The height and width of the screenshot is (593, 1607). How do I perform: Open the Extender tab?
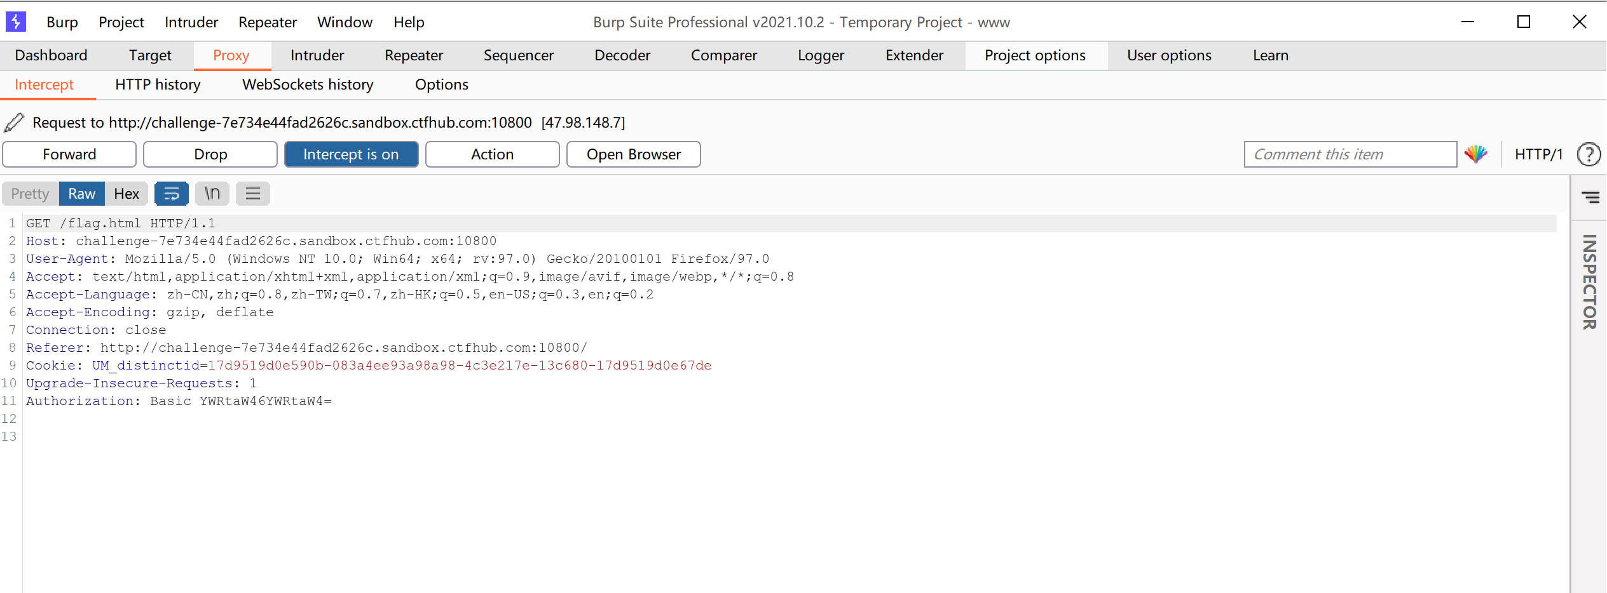(915, 55)
